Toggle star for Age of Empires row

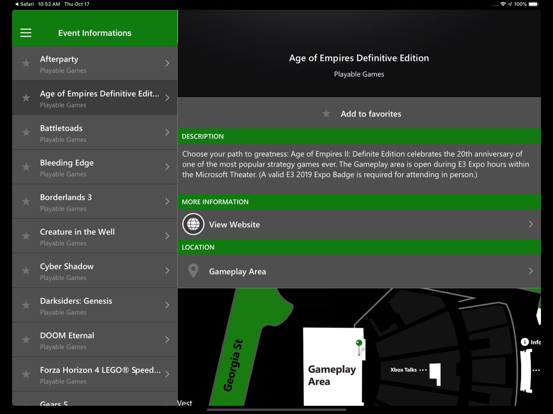(26, 98)
